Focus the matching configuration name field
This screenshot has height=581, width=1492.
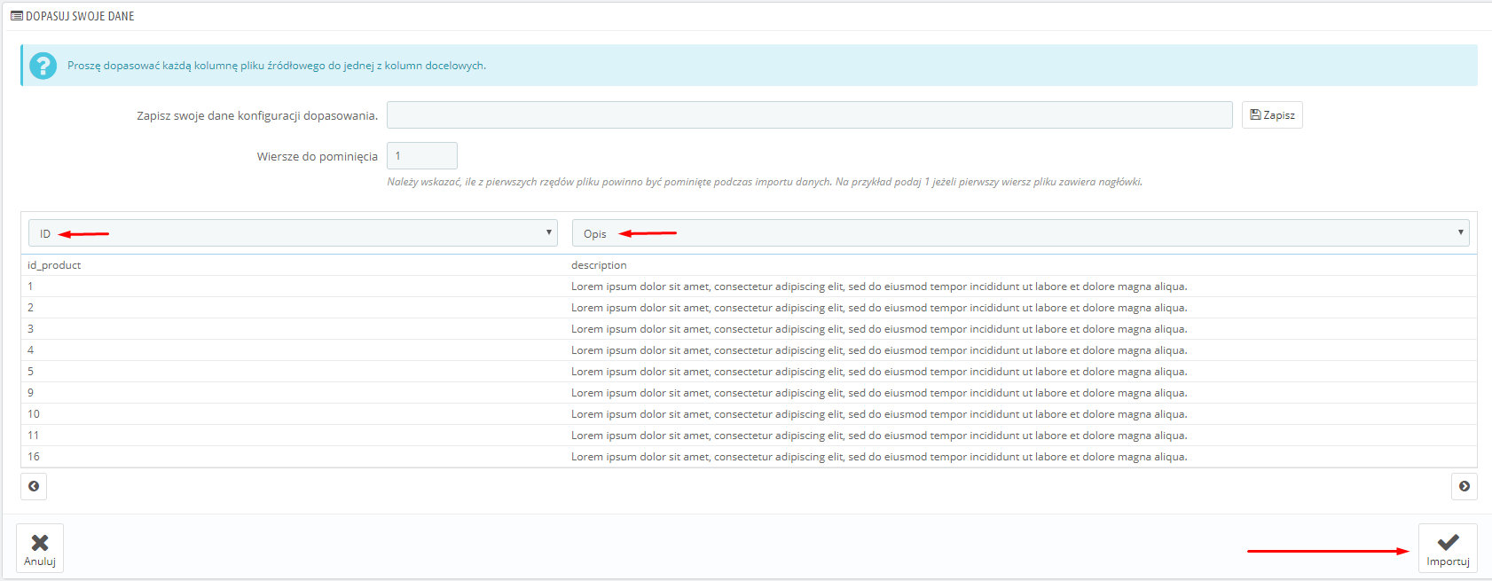coord(809,115)
